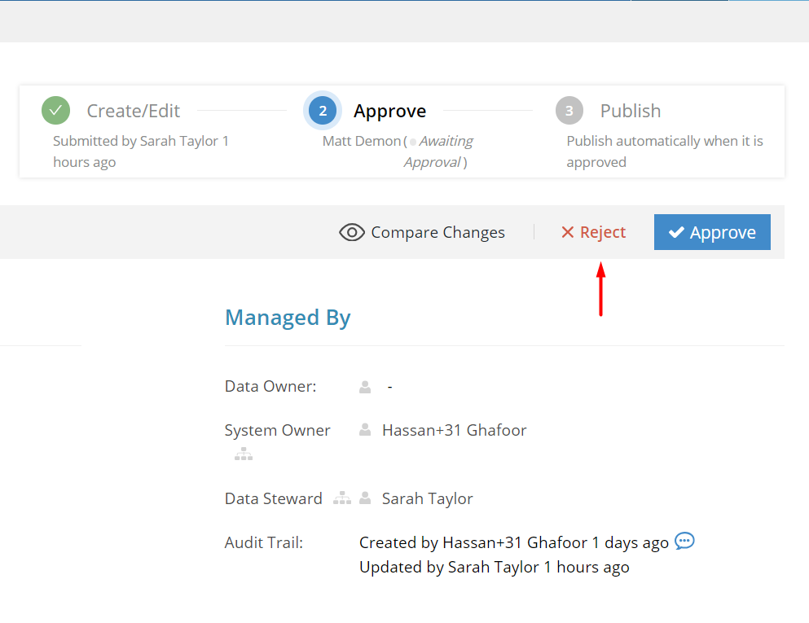Click the hierarchy icon next to Data Steward
809x623 pixels.
342,498
